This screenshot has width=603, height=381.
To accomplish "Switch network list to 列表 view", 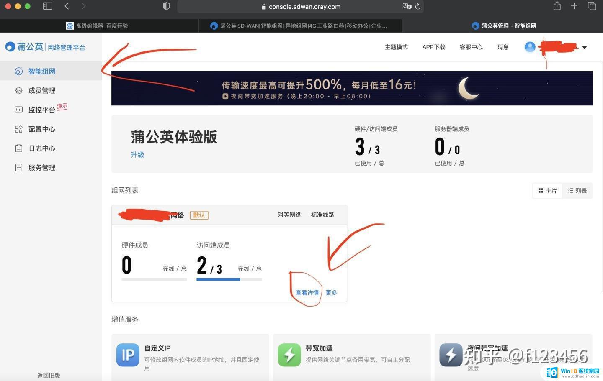I will 577,191.
